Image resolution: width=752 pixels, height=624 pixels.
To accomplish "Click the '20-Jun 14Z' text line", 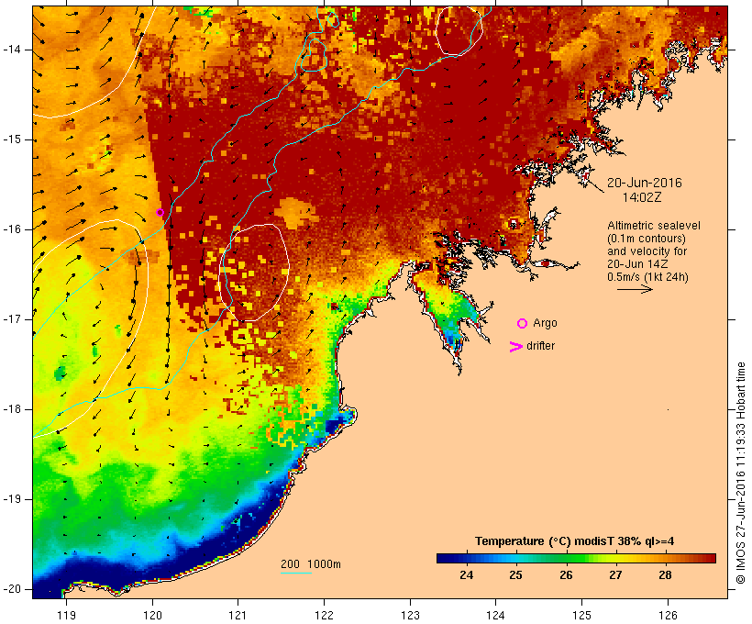I will click(x=637, y=264).
